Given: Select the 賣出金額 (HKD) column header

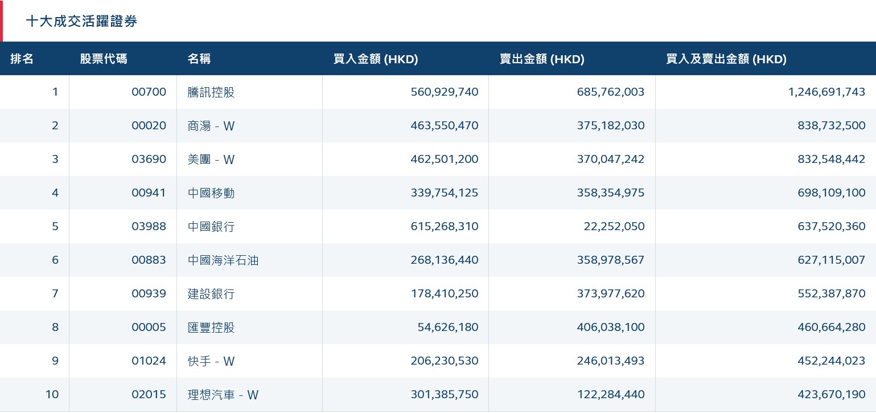Looking at the screenshot, I should click(542, 59).
